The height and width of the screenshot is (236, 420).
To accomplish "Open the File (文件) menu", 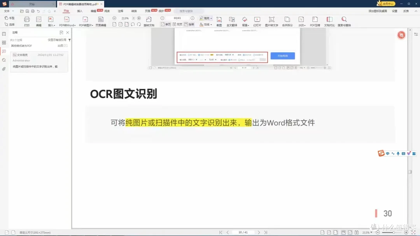I will (x=9, y=11).
